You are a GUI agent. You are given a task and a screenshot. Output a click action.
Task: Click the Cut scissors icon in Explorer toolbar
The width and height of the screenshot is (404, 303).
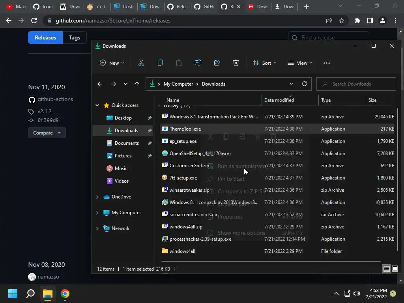pyautogui.click(x=141, y=63)
